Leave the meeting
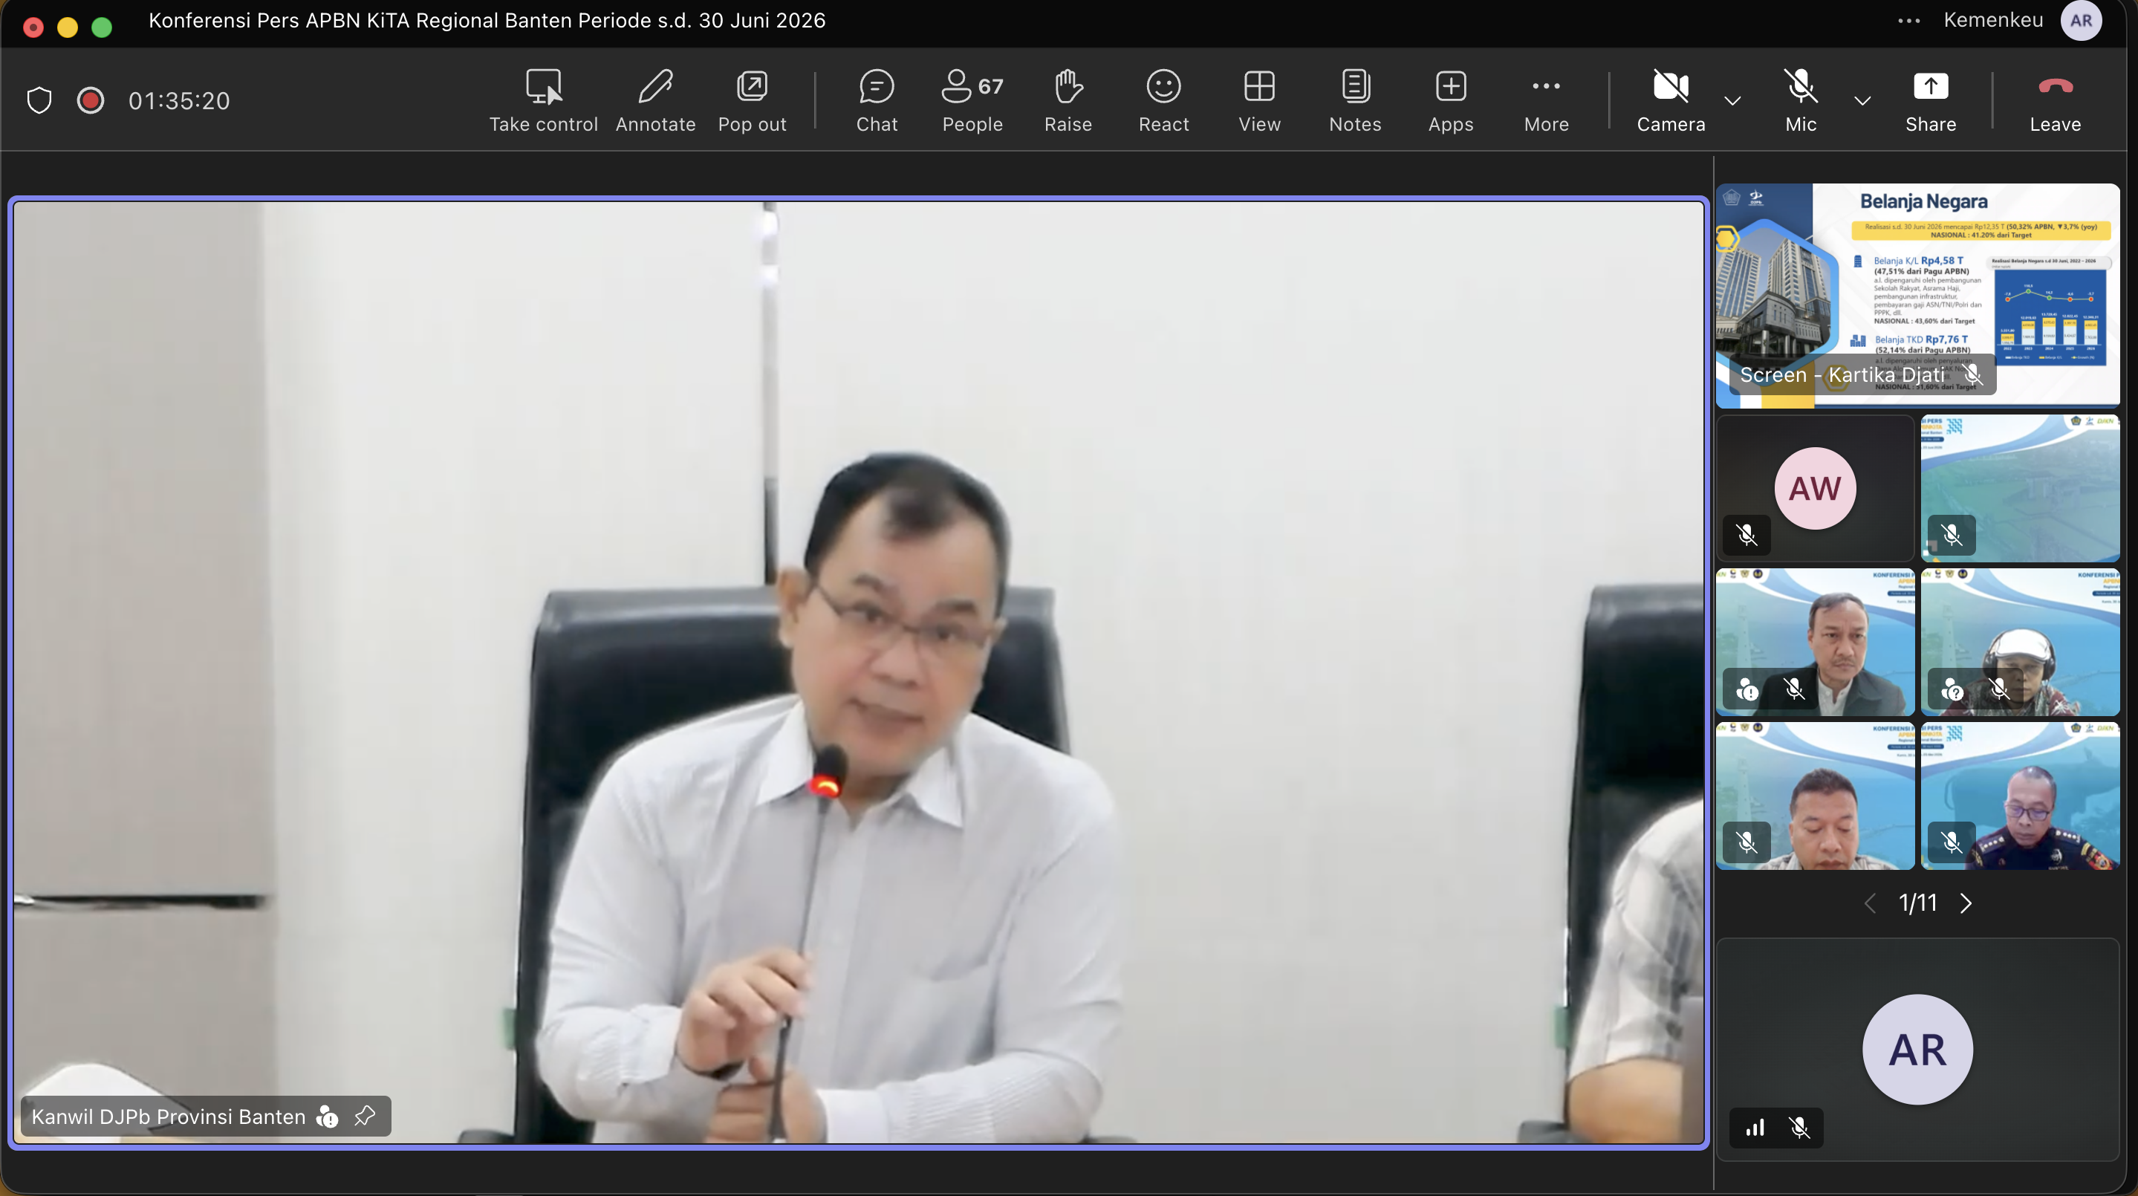Screen dimensions: 2138x1196 (x=2055, y=100)
